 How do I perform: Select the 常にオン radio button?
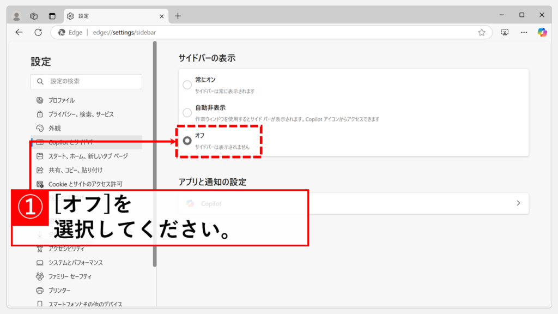(x=187, y=85)
